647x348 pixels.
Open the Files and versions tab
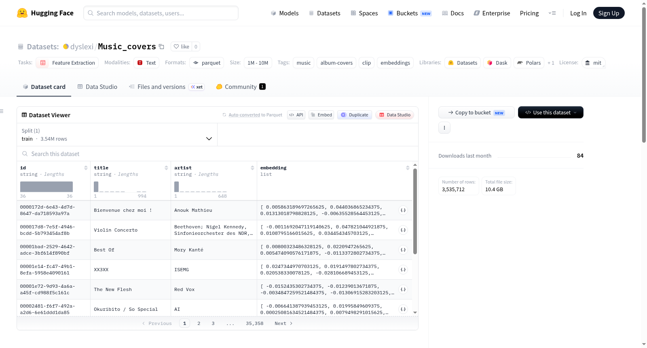[x=167, y=86]
